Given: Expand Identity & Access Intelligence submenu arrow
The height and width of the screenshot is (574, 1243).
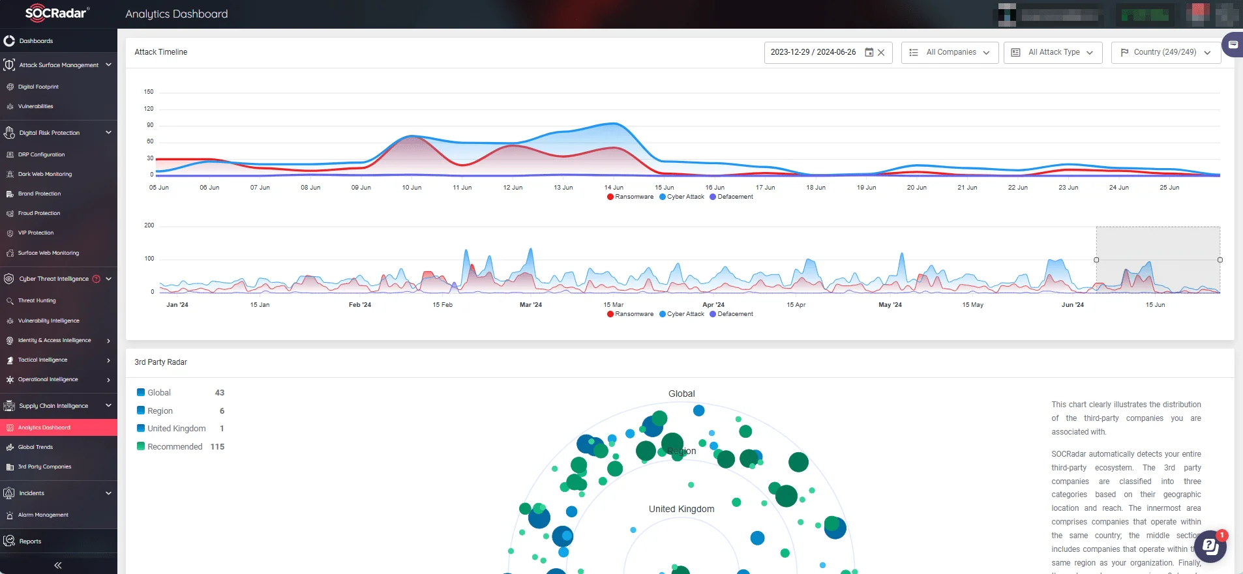Looking at the screenshot, I should click(108, 341).
